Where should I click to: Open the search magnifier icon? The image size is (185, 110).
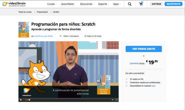[x=130, y=4]
